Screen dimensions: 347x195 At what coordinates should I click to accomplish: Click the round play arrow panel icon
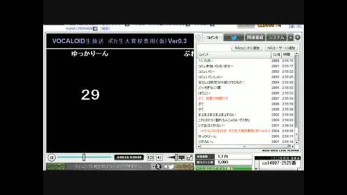[297, 38]
